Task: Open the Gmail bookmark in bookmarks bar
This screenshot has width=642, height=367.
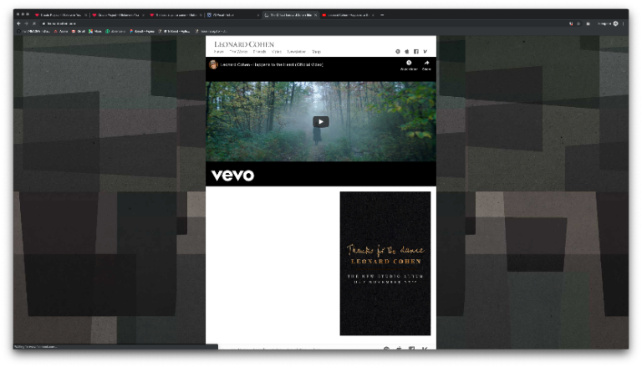Action: tap(79, 31)
